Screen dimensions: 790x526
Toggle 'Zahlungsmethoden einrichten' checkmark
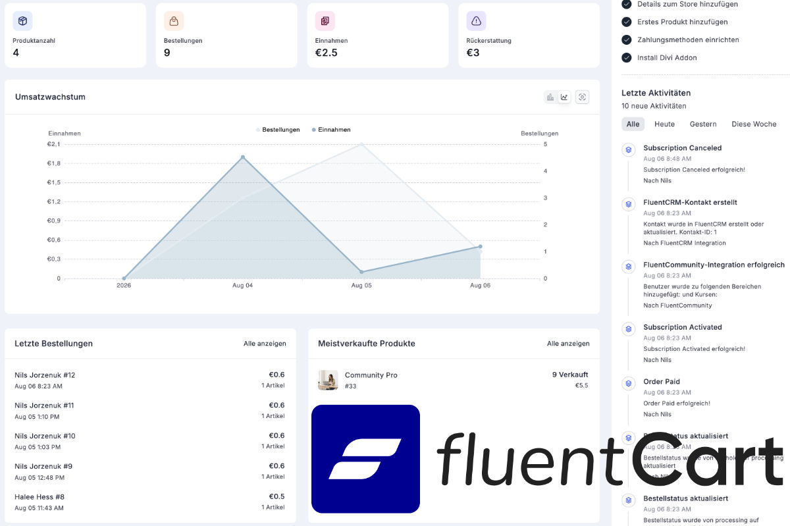coord(627,39)
